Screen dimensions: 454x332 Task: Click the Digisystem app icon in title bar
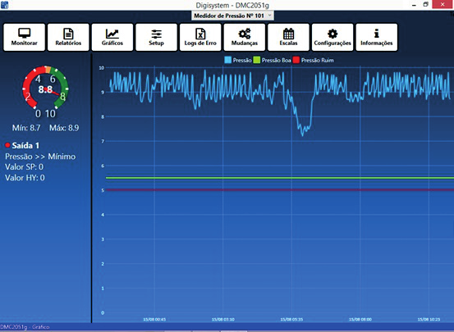click(4, 5)
